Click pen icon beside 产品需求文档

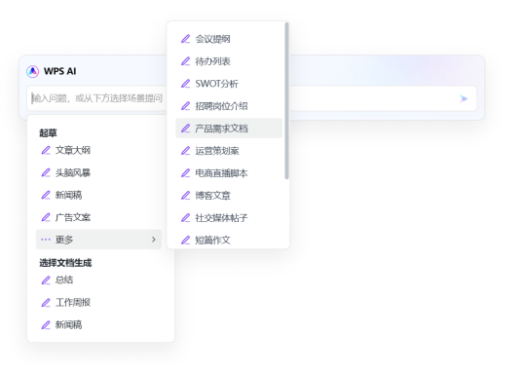185,129
